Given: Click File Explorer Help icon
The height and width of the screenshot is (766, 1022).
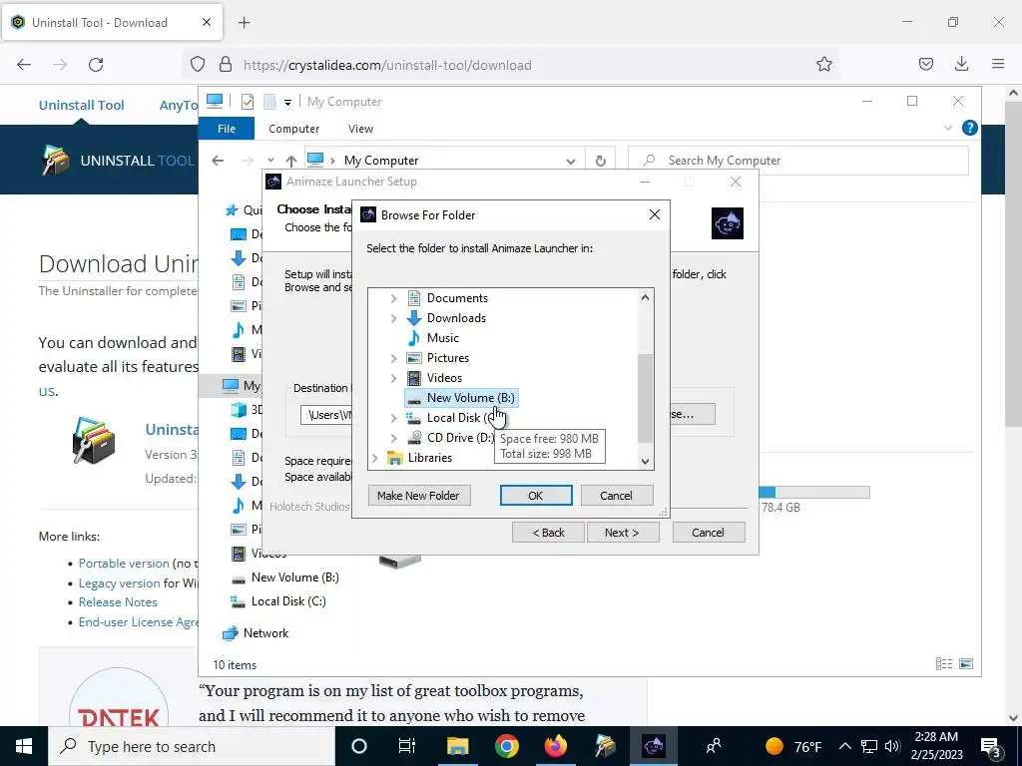Looking at the screenshot, I should point(970,128).
